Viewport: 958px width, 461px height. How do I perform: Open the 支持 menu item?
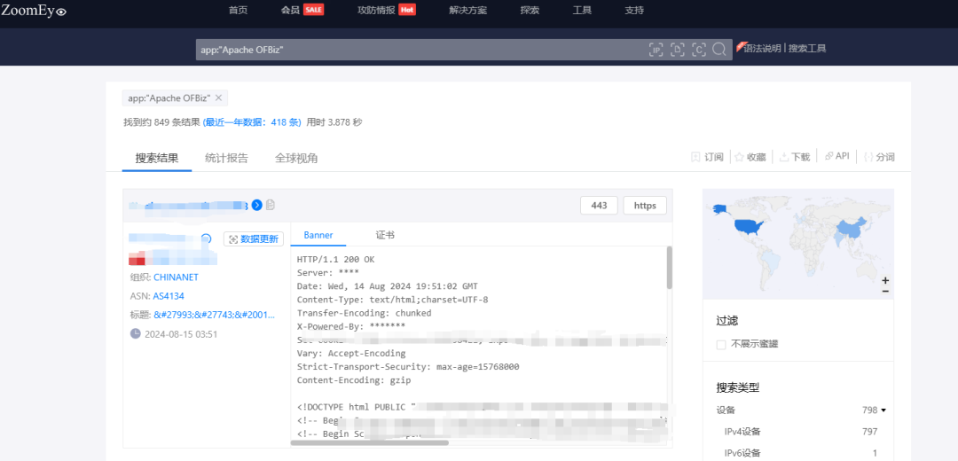[634, 11]
